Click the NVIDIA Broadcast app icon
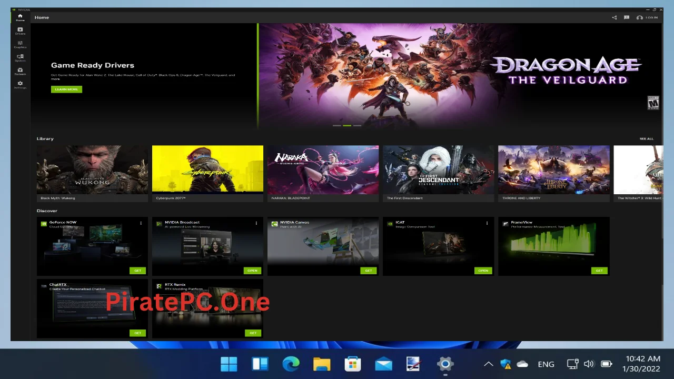This screenshot has width=674, height=379. pyautogui.click(x=159, y=224)
